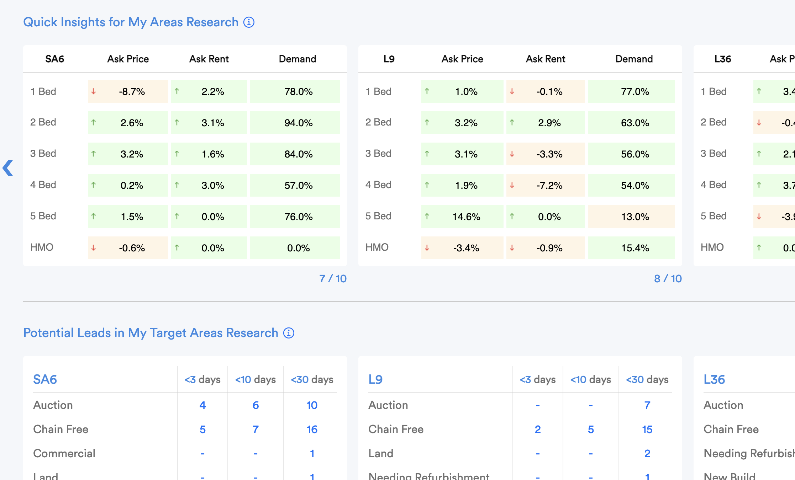Click the 4 Auction leads under 3 days SA6
Screen dimensions: 795x480
(x=202, y=405)
